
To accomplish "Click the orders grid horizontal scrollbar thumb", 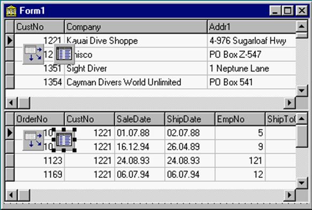I will pyautogui.click(x=24, y=195).
